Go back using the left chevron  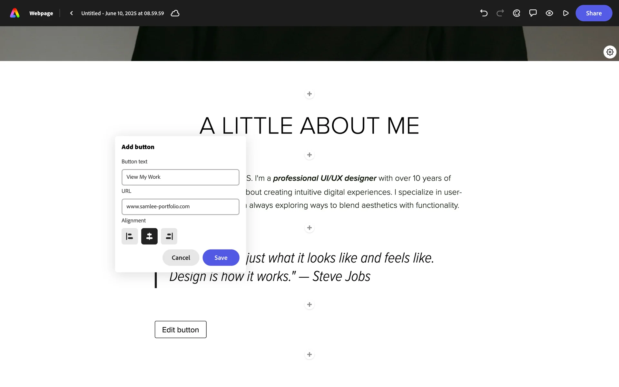[x=72, y=13]
